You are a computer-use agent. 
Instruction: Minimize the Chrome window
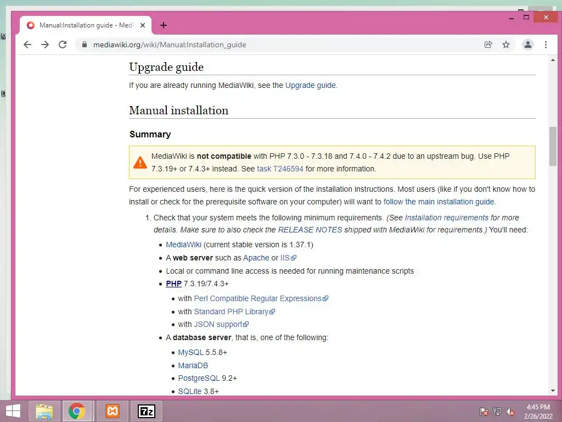pyautogui.click(x=512, y=17)
